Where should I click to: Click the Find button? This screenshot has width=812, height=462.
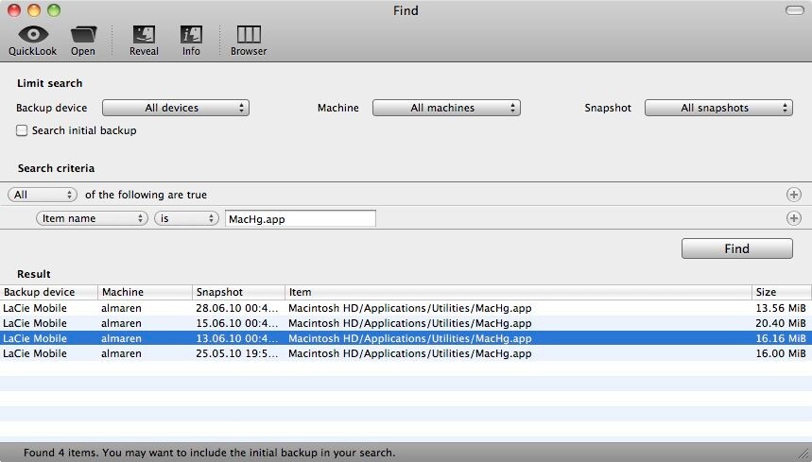pos(737,248)
